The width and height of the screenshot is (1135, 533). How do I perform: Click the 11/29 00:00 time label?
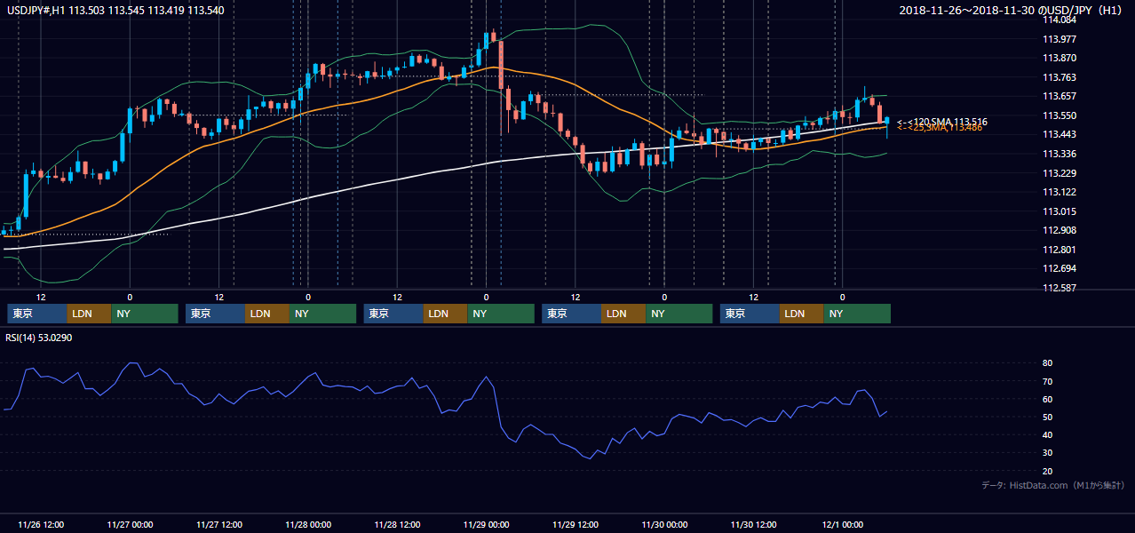(x=487, y=524)
